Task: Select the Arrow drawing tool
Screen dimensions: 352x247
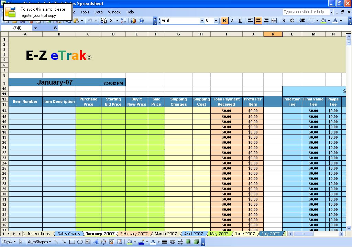Action: coord(64,242)
